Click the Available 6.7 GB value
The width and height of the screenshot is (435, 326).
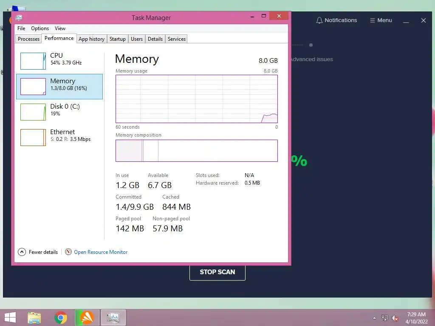160,185
